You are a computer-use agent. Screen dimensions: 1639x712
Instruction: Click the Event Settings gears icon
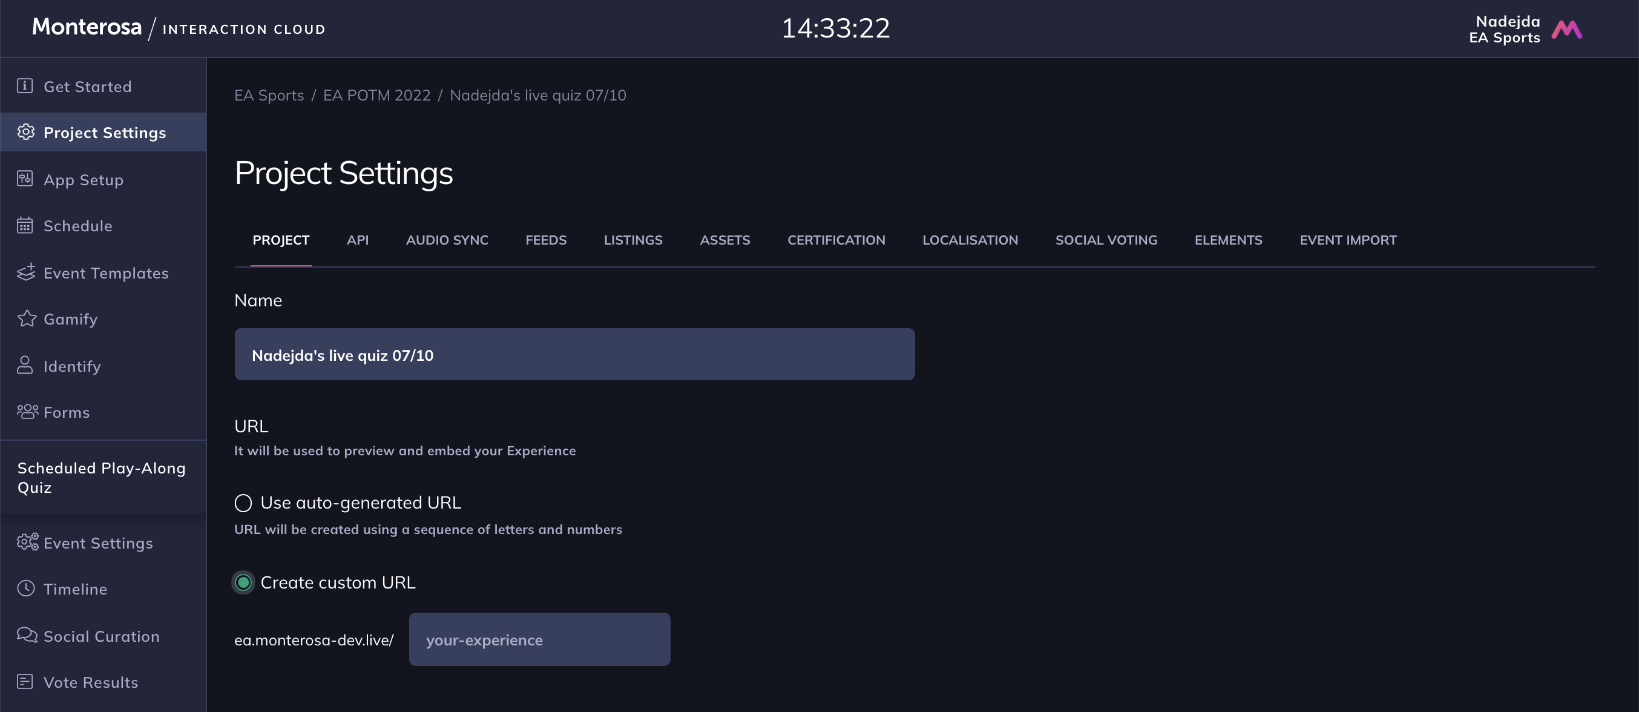[x=27, y=542]
